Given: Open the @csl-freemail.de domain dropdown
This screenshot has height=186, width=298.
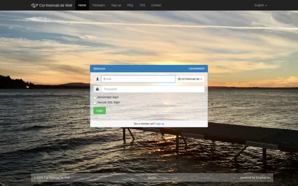Looking at the screenshot, I should click(x=190, y=79).
